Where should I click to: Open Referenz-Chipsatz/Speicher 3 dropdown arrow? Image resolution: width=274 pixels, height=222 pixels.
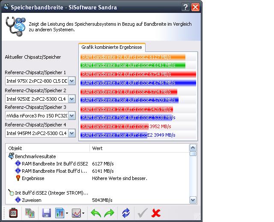71,116
